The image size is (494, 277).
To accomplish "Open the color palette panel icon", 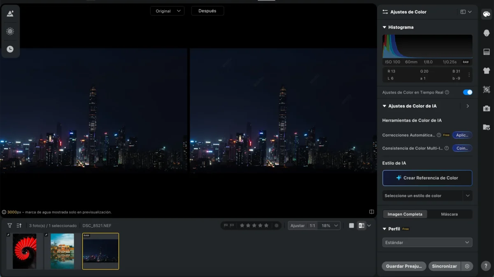I will pos(487,14).
